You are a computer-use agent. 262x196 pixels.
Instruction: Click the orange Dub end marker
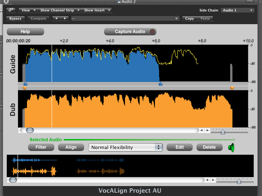coord(232,88)
